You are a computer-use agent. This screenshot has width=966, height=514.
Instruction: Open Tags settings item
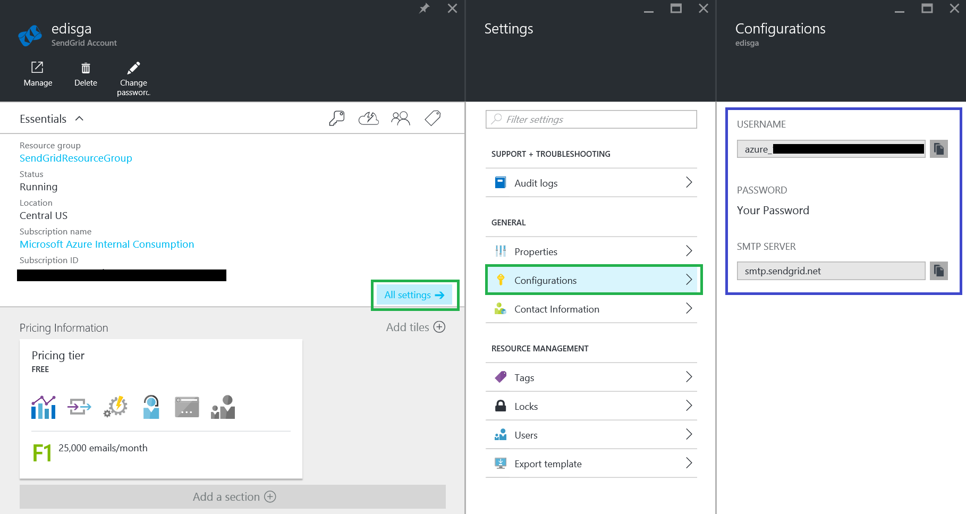click(x=591, y=377)
